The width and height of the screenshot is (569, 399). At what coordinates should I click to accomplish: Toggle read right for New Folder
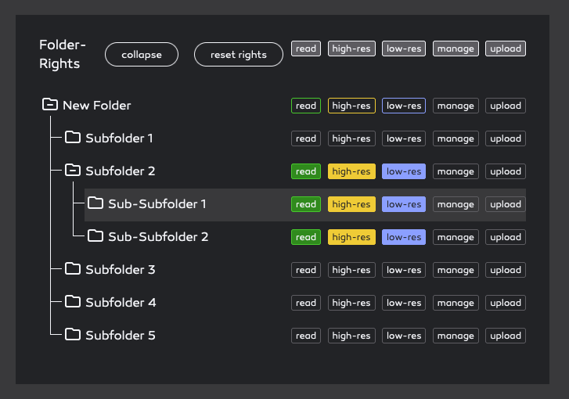pyautogui.click(x=306, y=106)
